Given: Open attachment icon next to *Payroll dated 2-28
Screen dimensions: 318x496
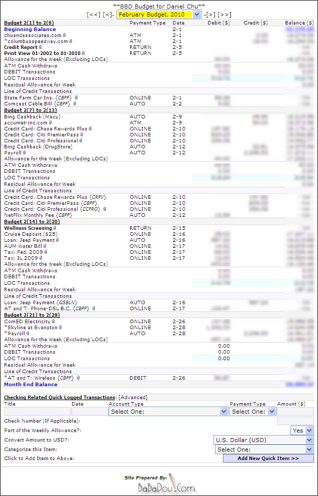Looking at the screenshot, I should coord(28,334).
